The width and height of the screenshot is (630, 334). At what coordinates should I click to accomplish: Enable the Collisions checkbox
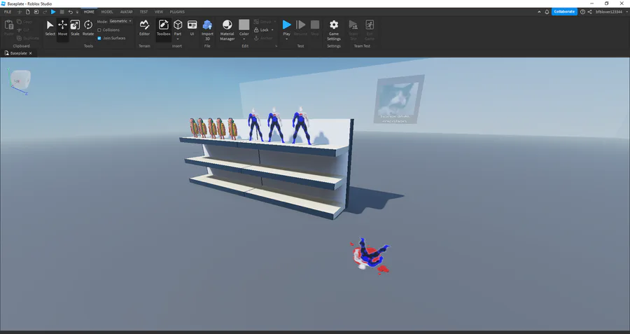point(99,29)
